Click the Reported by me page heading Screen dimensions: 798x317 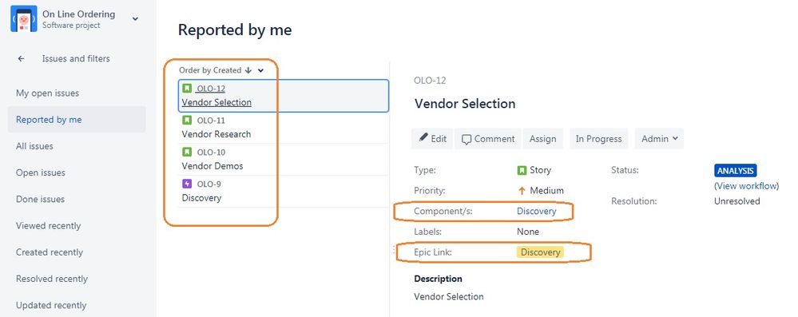(x=235, y=30)
